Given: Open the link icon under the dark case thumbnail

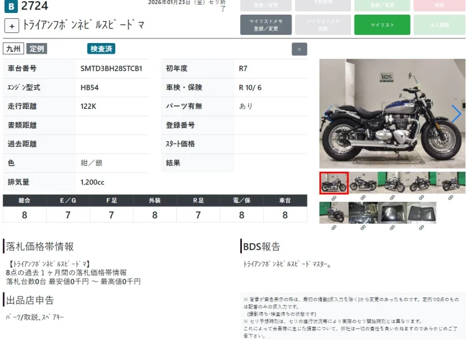Looking at the screenshot, I should click(x=392, y=228).
